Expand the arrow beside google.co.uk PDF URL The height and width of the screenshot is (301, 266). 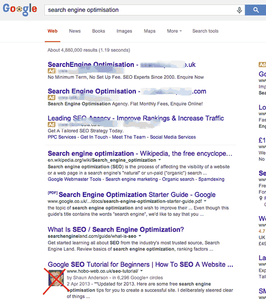click(205, 201)
